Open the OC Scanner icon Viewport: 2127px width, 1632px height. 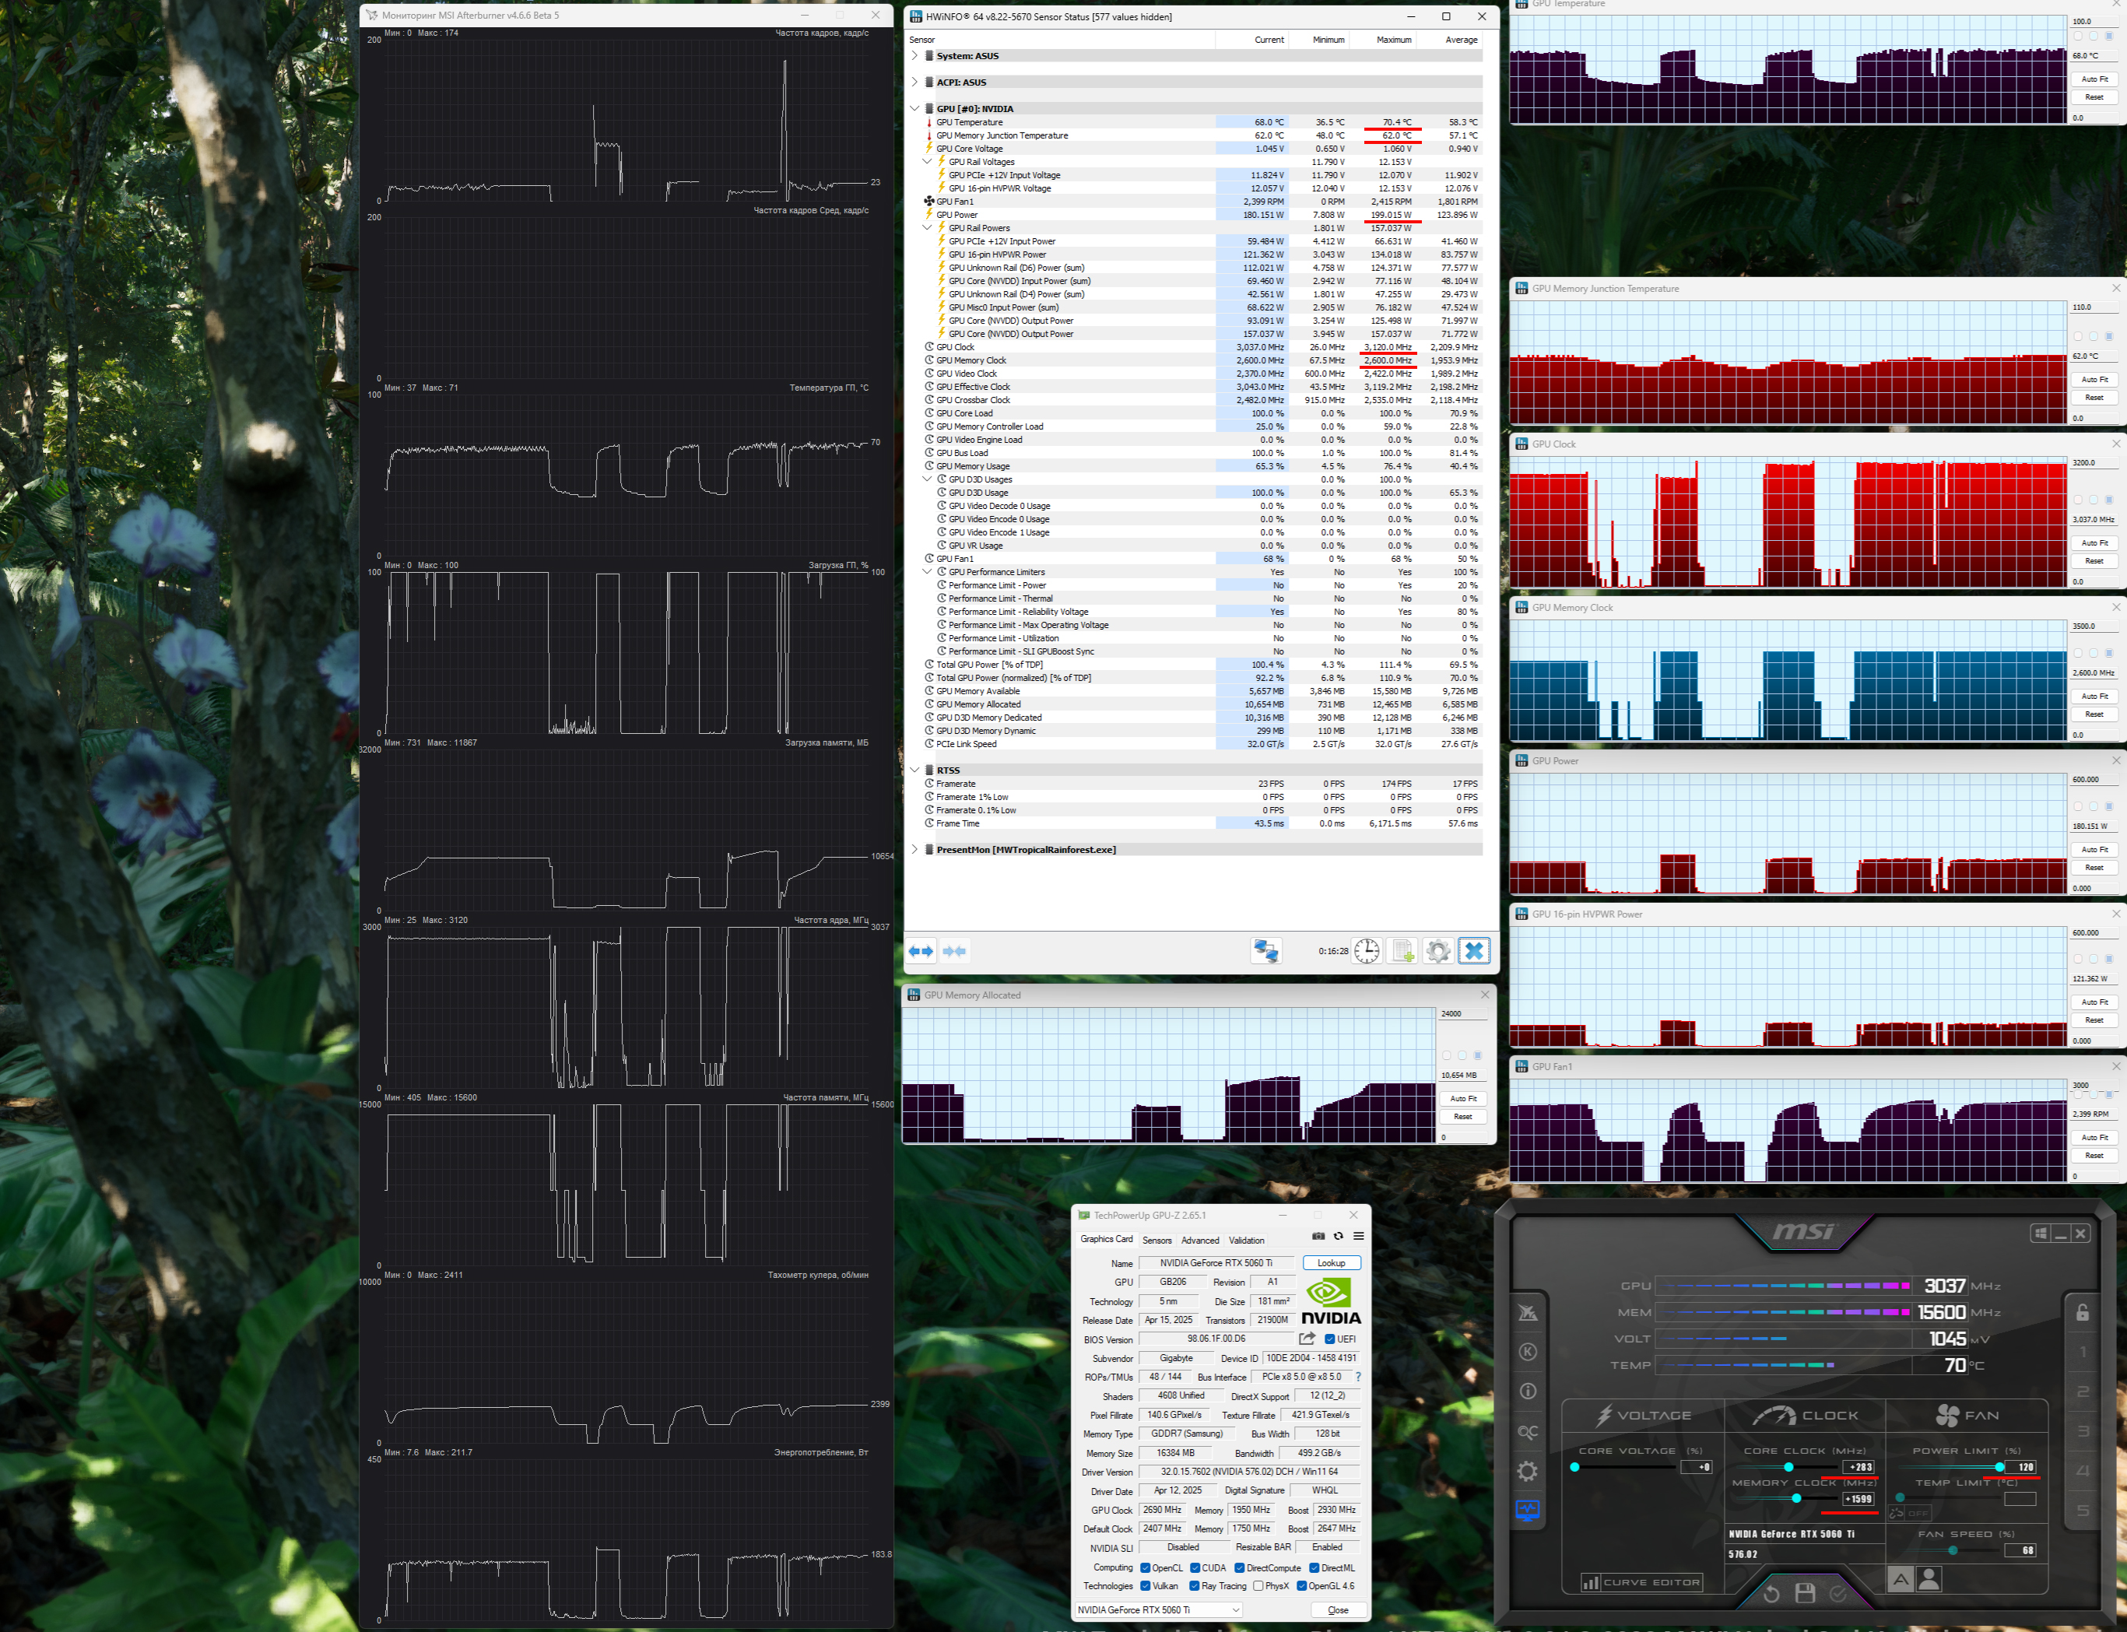tap(1527, 1432)
